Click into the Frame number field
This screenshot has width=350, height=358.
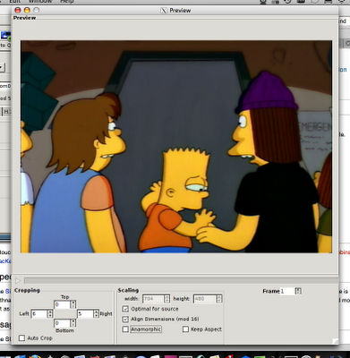(x=287, y=291)
